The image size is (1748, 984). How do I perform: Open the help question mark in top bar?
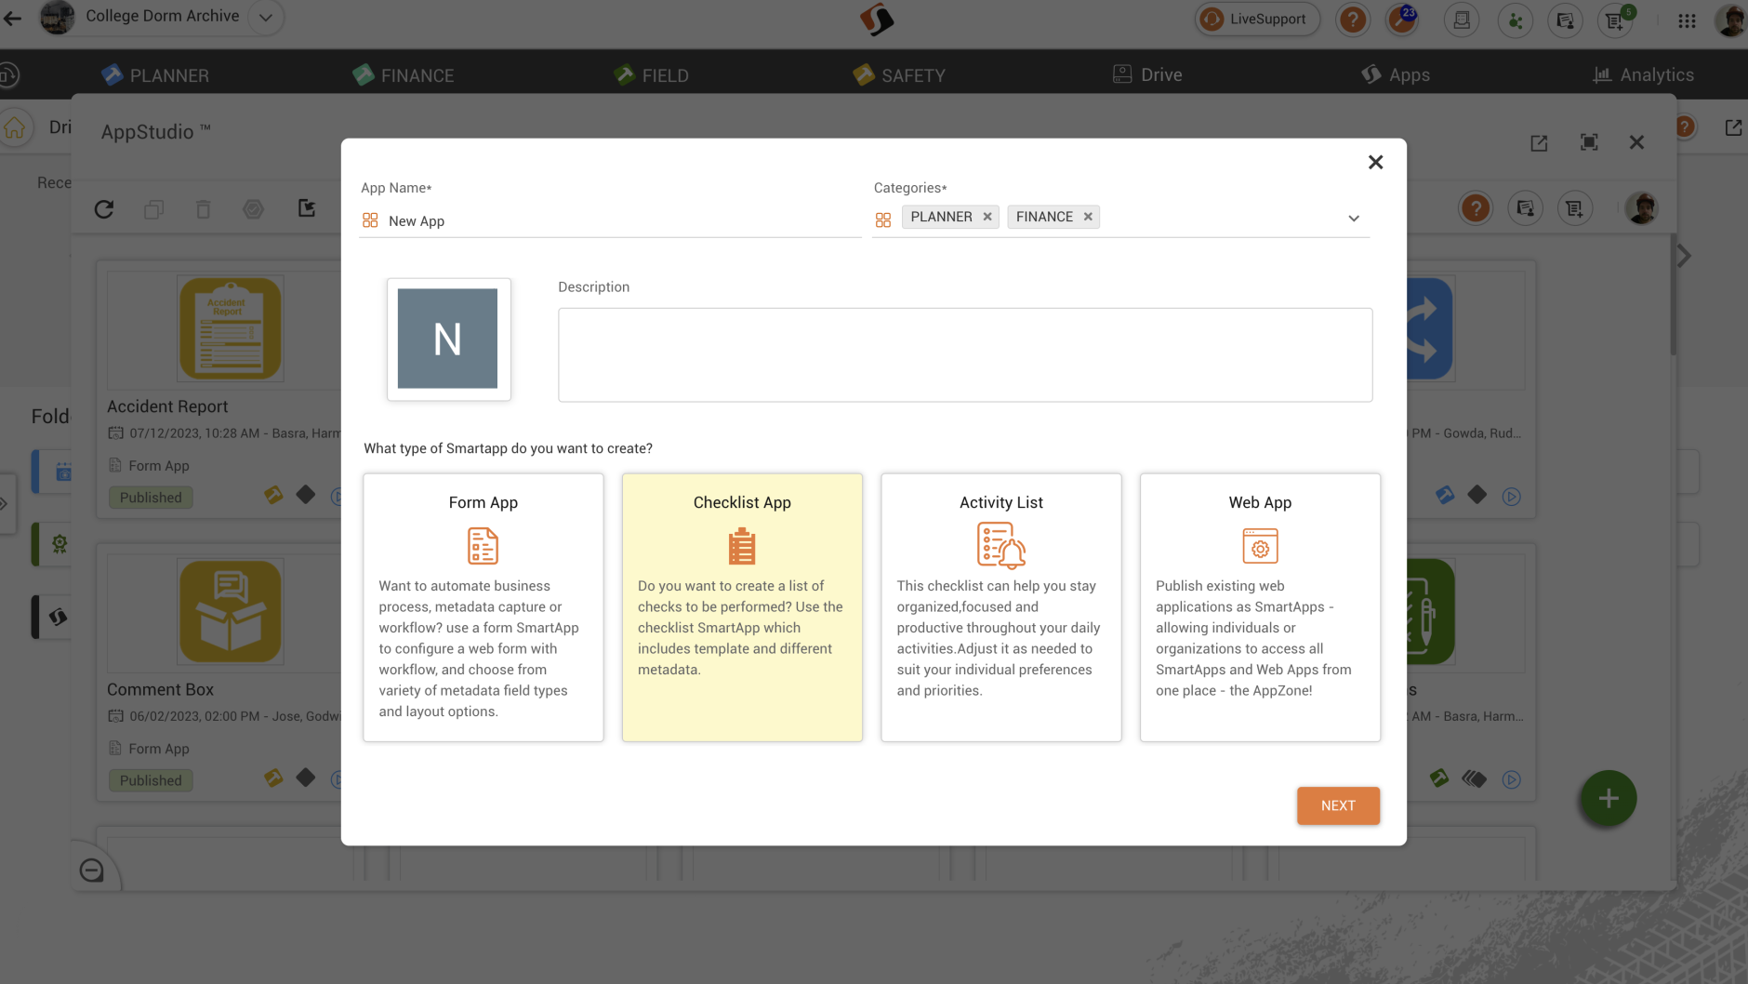point(1353,20)
